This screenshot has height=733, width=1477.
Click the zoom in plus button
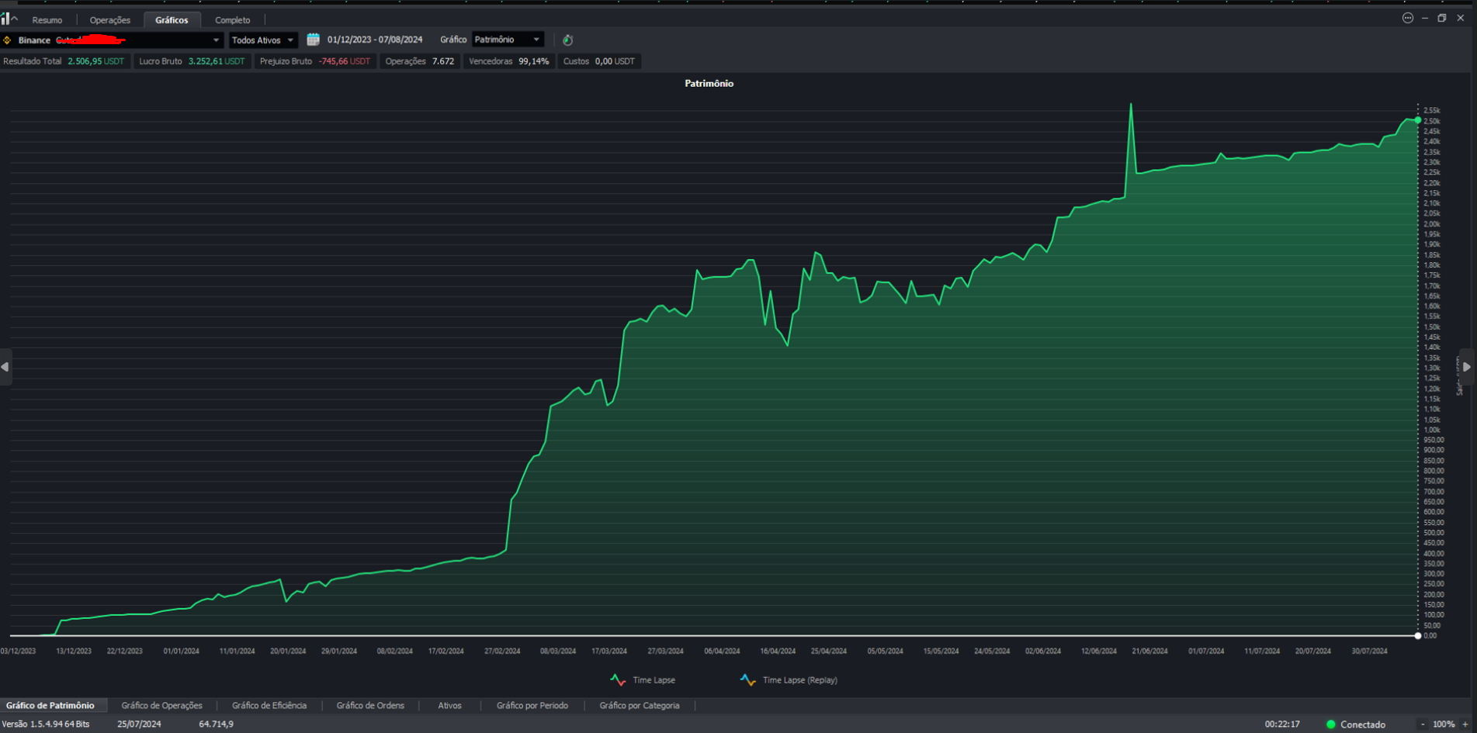(x=1465, y=724)
